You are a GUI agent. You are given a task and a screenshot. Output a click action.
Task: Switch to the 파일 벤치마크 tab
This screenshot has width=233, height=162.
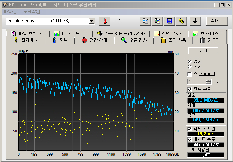[x=28, y=33]
